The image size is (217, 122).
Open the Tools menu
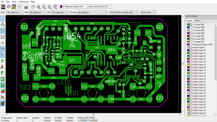14,2
